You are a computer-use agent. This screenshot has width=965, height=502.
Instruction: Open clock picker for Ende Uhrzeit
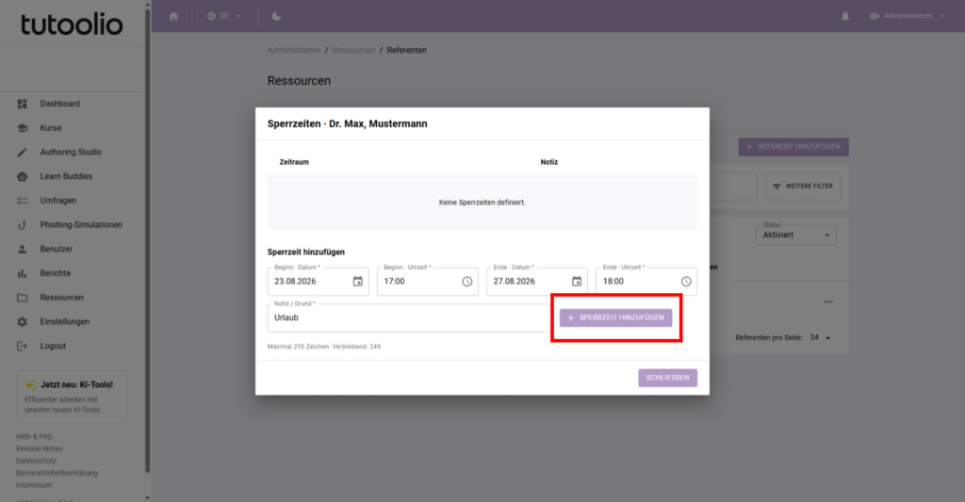tap(686, 282)
